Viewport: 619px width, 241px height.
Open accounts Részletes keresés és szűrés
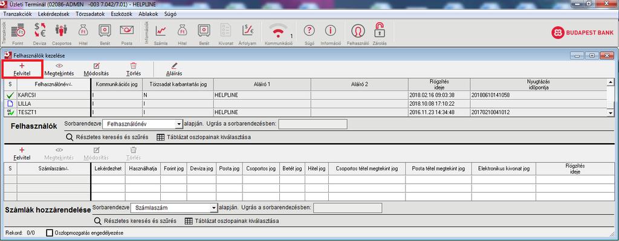coord(135,221)
